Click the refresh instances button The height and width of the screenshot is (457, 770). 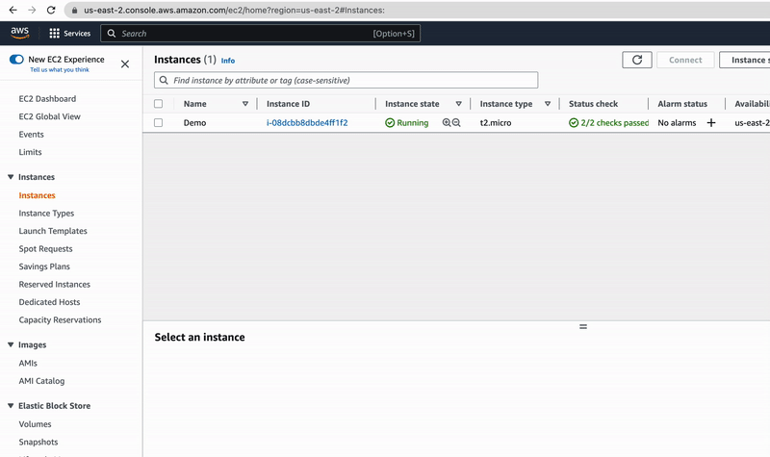[x=637, y=60]
